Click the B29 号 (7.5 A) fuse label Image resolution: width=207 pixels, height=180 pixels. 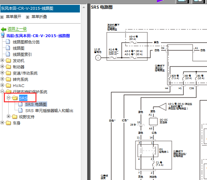point(175,77)
